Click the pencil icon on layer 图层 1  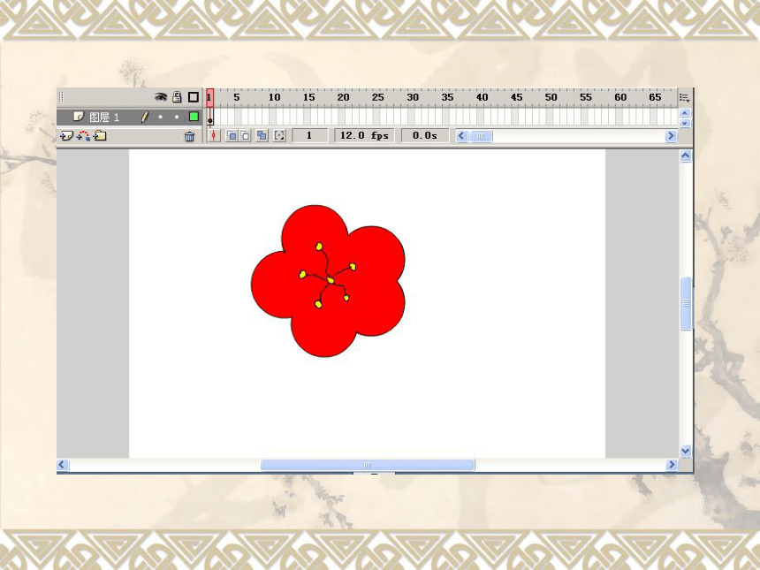(144, 117)
